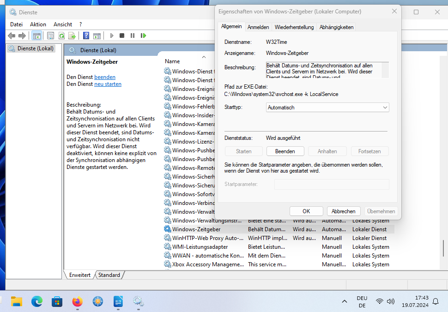Select the Windows-Remote service row
Screen dimensions: 448x312
[x=189, y=168]
